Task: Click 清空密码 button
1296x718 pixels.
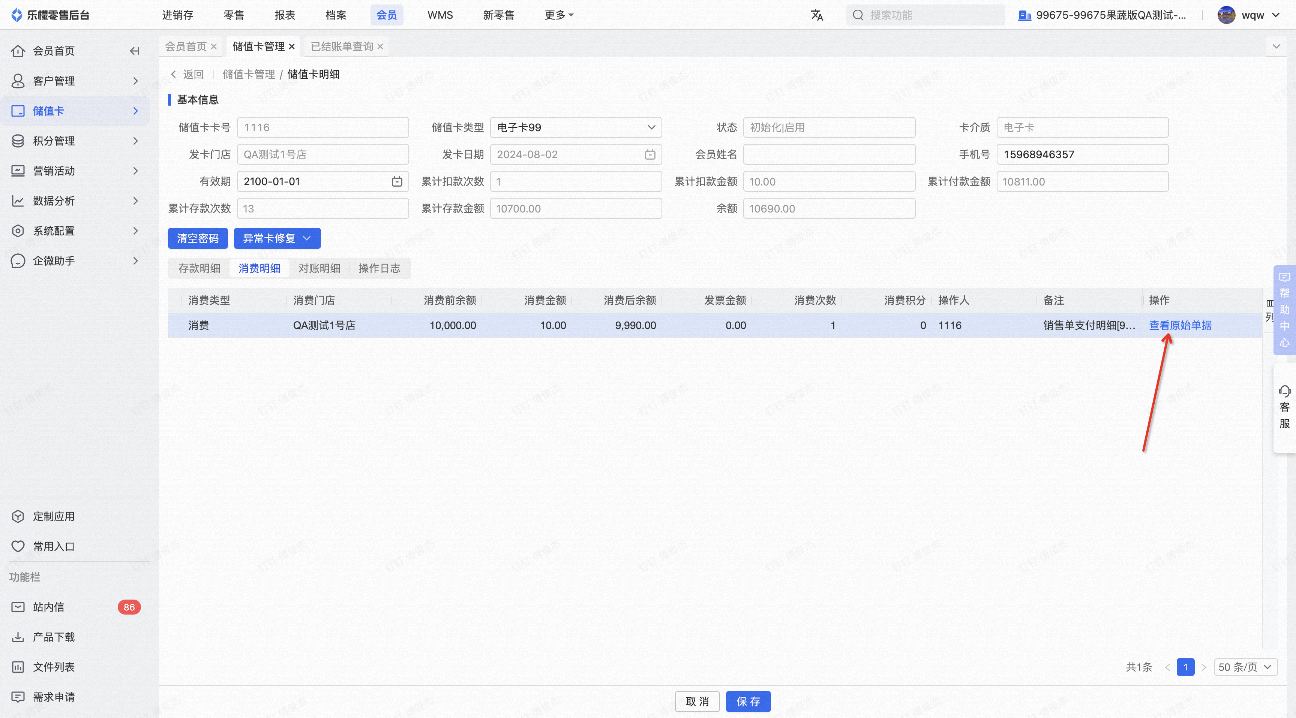Action: pyautogui.click(x=198, y=238)
